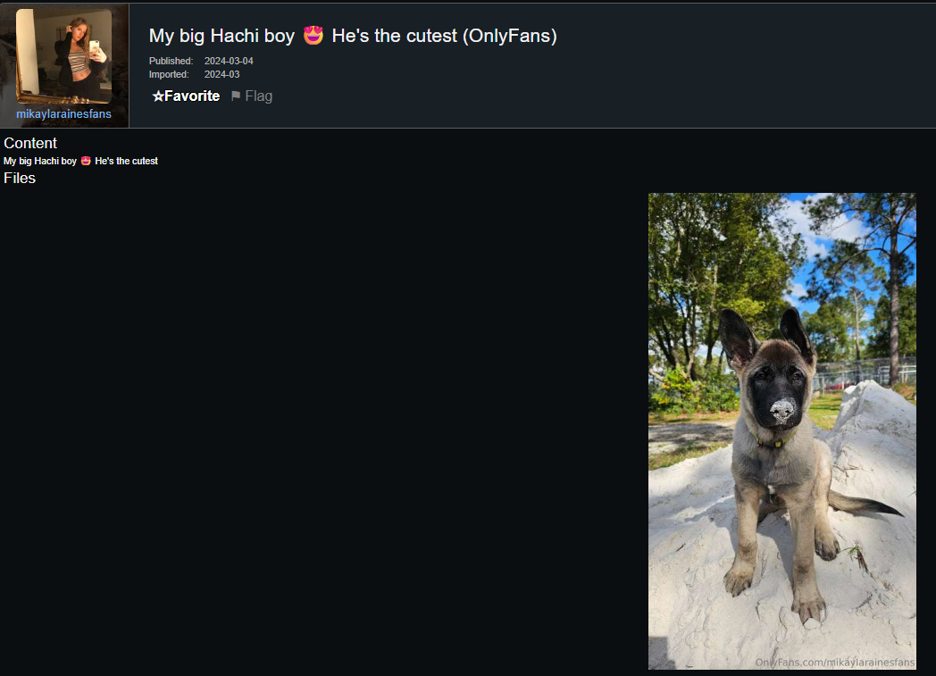Click the Content section heading

tap(30, 143)
